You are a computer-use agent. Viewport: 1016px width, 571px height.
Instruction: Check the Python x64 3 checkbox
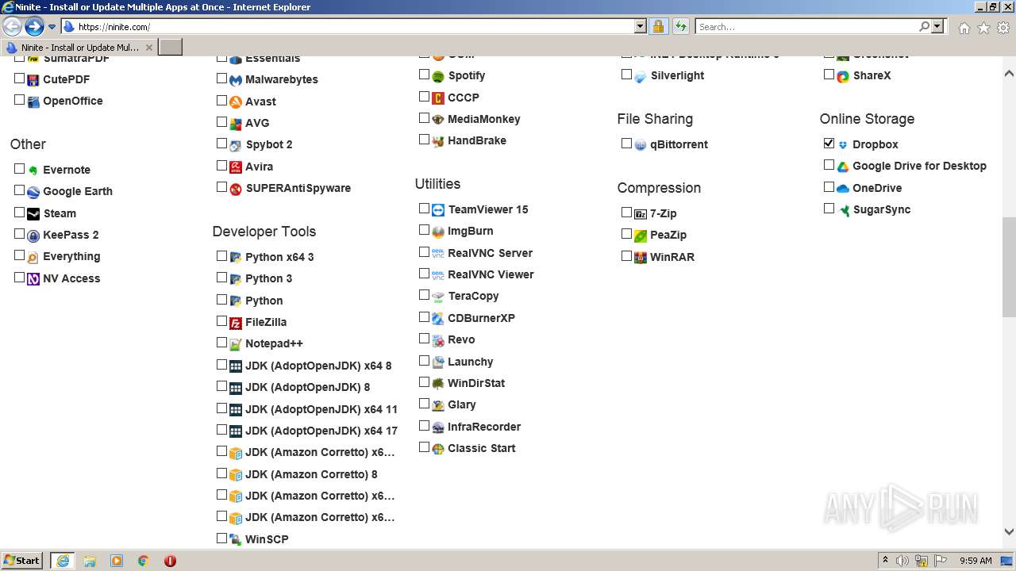221,256
